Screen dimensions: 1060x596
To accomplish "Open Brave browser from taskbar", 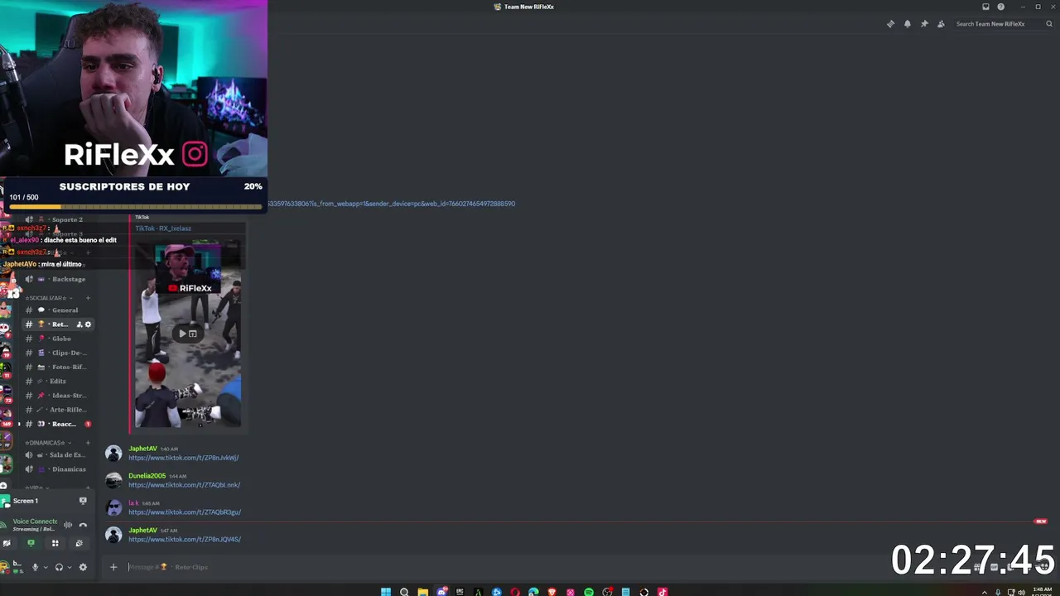I will coord(552,592).
